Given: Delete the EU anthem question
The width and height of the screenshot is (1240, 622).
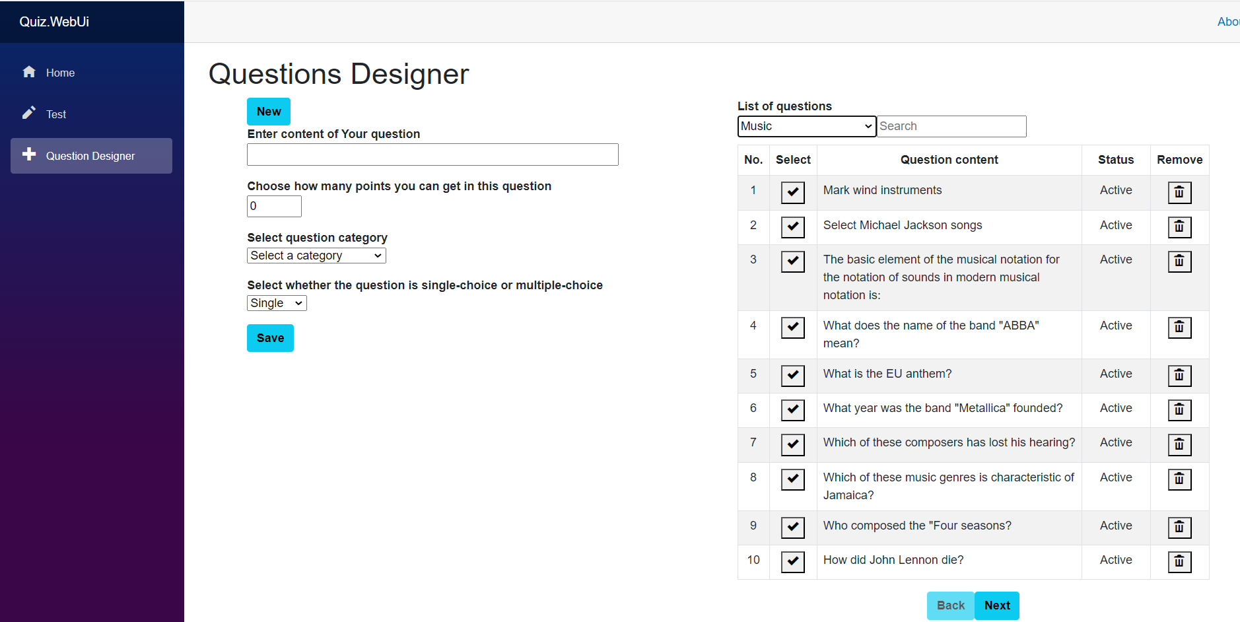Looking at the screenshot, I should (x=1179, y=376).
